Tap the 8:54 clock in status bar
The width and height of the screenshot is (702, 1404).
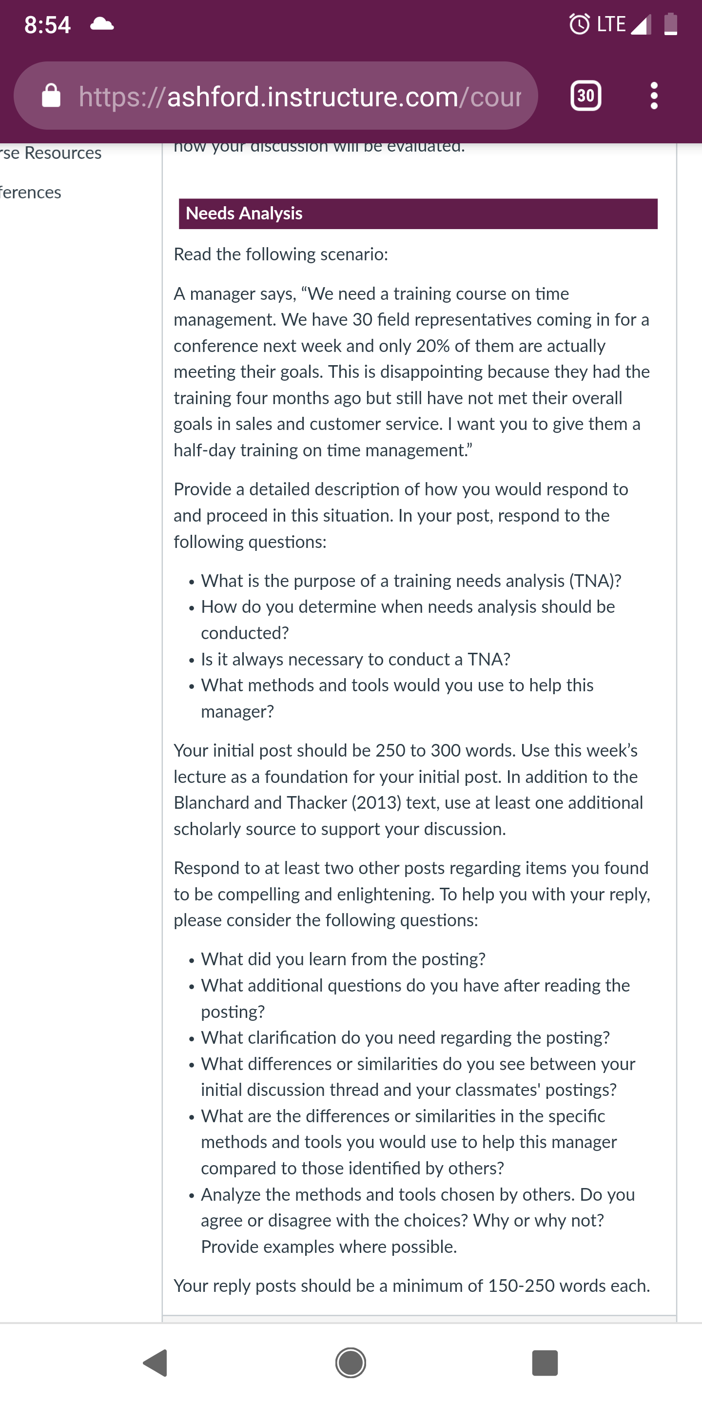[x=47, y=24]
